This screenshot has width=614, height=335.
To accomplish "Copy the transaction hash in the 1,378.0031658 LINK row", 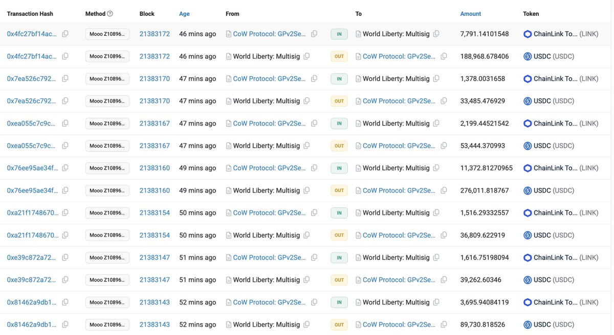I will (65, 79).
